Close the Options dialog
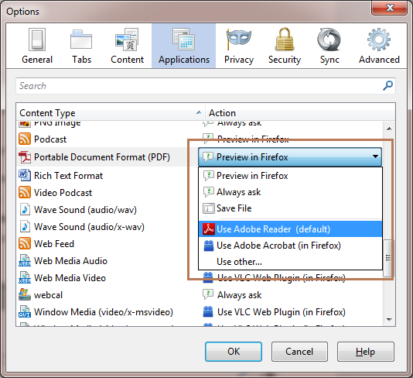This screenshot has height=378, width=413. (390, 8)
